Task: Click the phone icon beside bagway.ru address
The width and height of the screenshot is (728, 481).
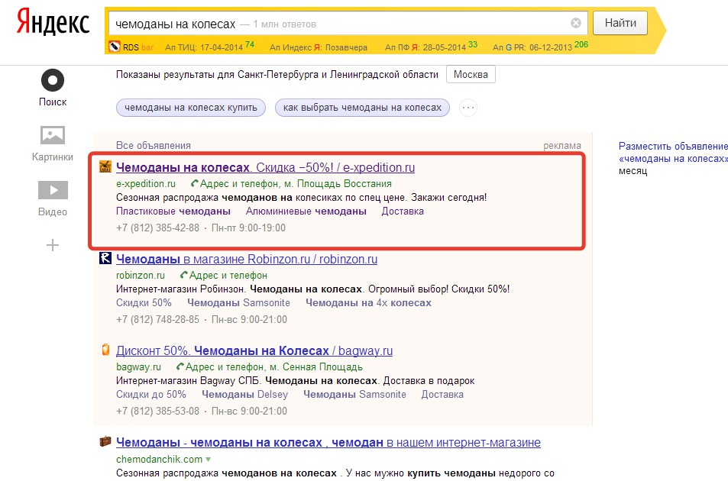Action: point(180,367)
